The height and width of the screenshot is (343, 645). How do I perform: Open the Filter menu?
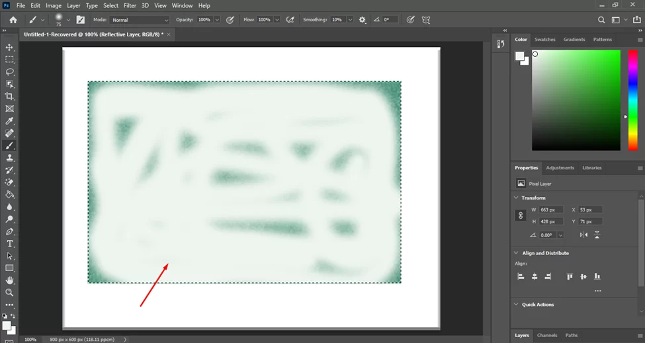130,5
